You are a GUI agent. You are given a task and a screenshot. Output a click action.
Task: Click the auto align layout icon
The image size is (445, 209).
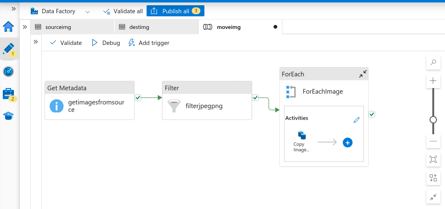433,178
